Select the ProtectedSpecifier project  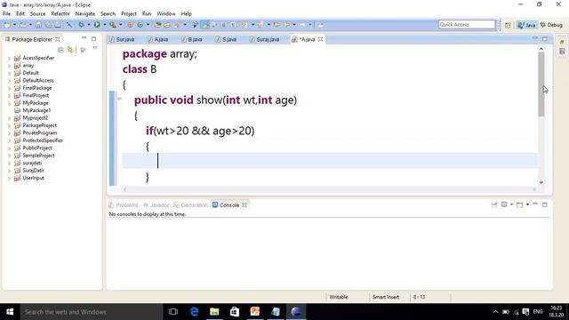click(43, 140)
